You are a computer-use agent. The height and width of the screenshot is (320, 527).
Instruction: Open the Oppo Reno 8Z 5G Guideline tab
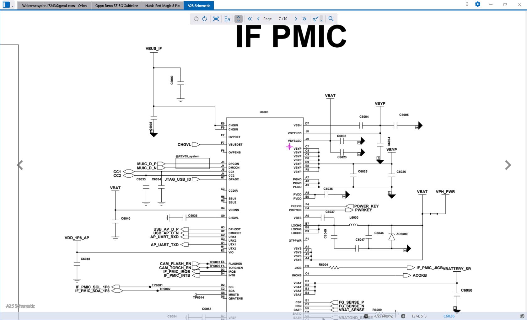[x=116, y=6]
